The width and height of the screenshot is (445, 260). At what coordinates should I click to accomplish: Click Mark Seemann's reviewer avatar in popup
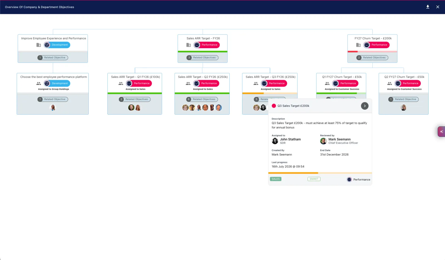coord(323,141)
